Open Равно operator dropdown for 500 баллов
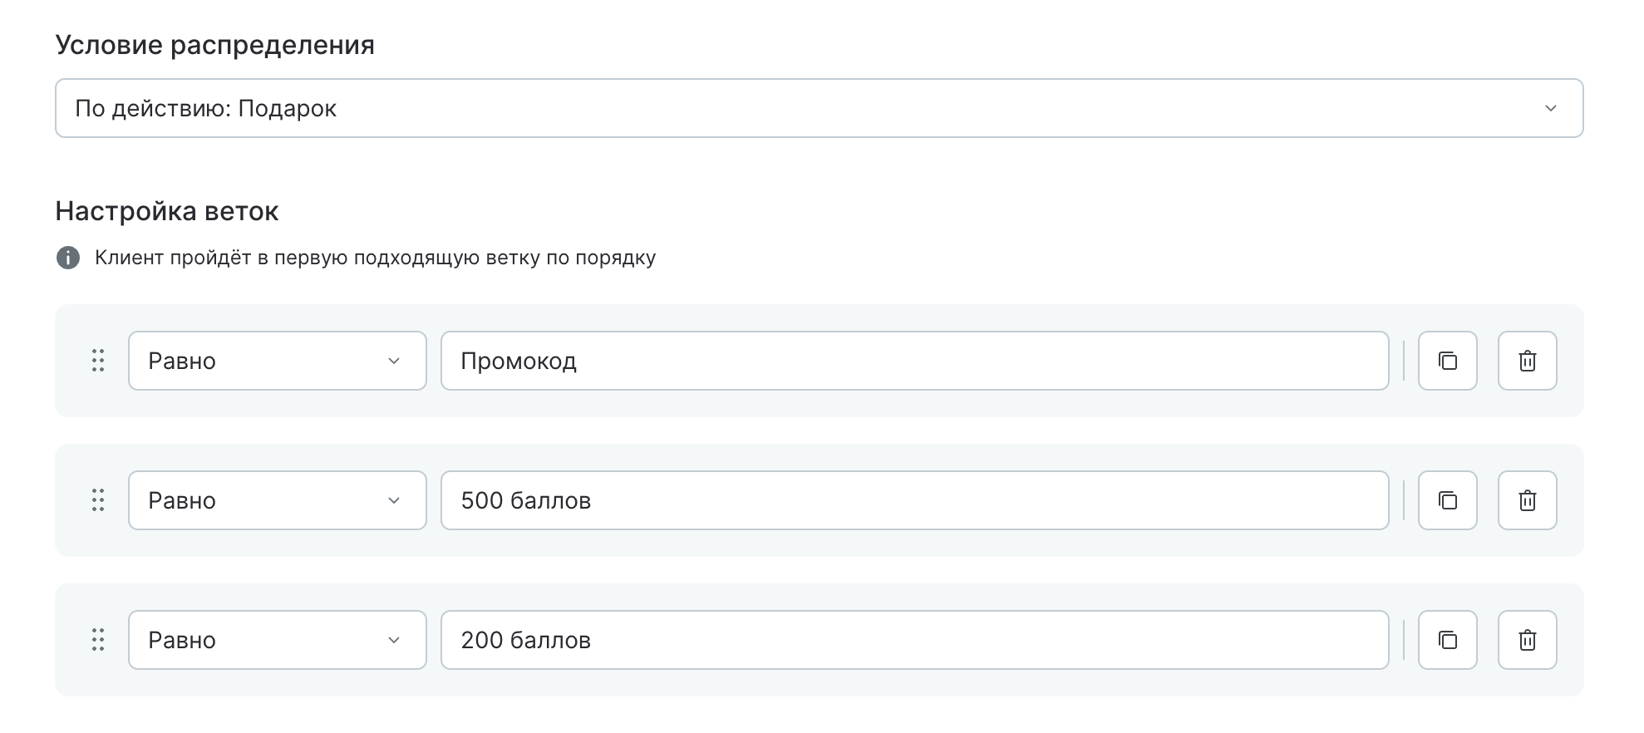The height and width of the screenshot is (733, 1644). (277, 500)
